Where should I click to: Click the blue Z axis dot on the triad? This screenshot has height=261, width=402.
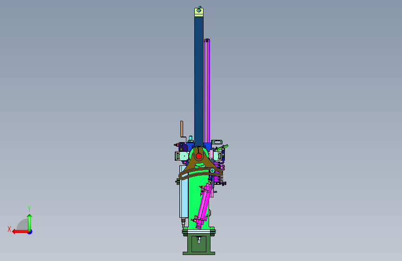(x=30, y=232)
